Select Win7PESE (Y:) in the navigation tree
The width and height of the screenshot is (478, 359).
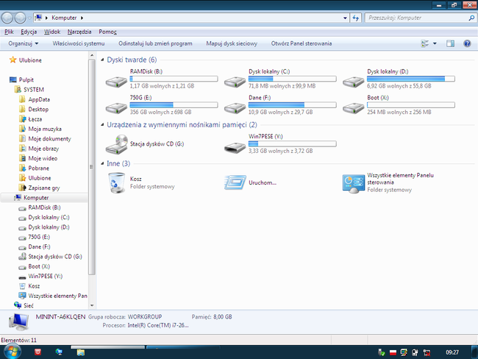45,276
